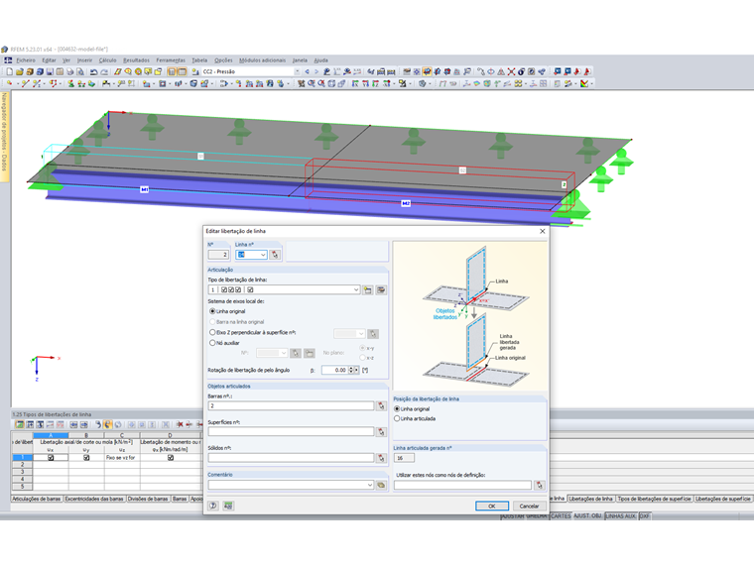Expand Tipo de libertação de linha dropdown
Viewport: 754px width, 565px height.
356,289
